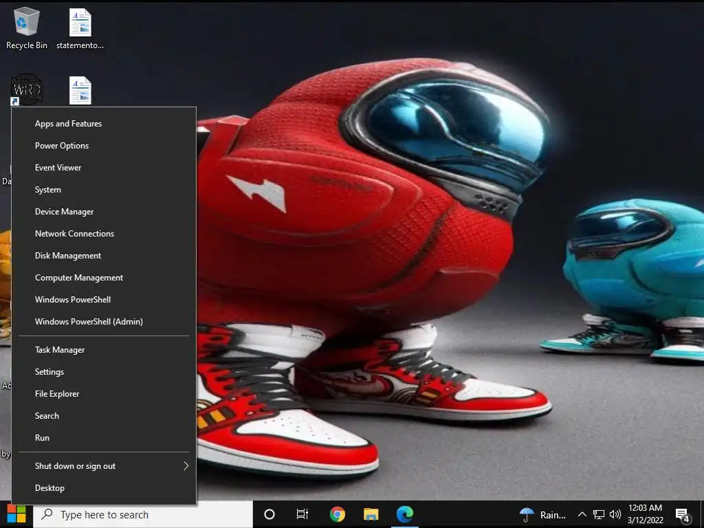Launch Computer Management
704x528 pixels.
pyautogui.click(x=104, y=278)
